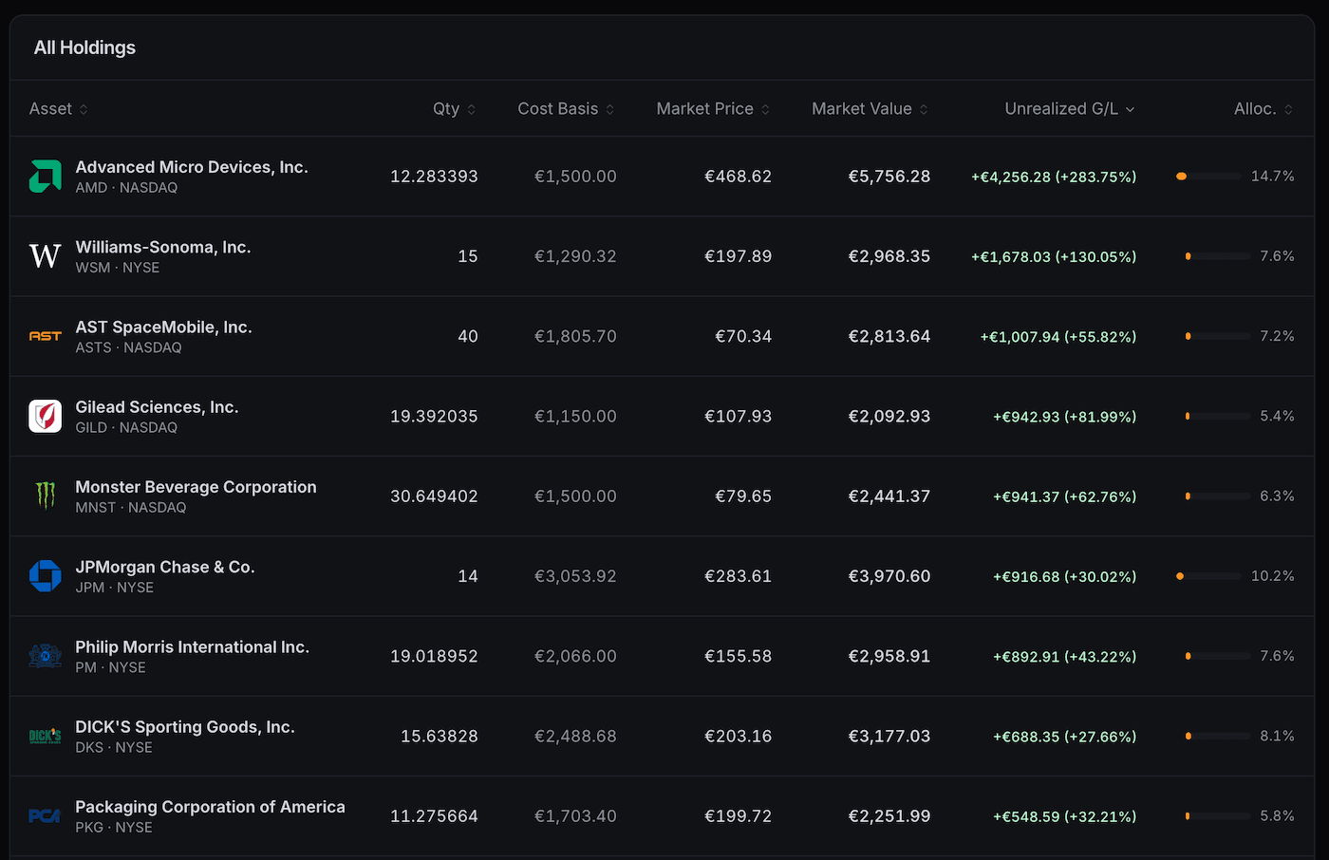This screenshot has width=1329, height=860.
Task: Click DICK'S allocation bar at 8.1%
Action: (x=1218, y=736)
